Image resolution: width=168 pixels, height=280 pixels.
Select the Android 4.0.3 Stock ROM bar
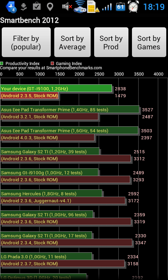pyautogui.click(x=47, y=138)
